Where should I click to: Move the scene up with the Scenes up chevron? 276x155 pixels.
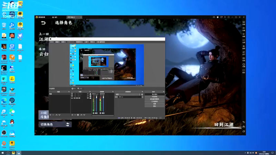(57, 115)
